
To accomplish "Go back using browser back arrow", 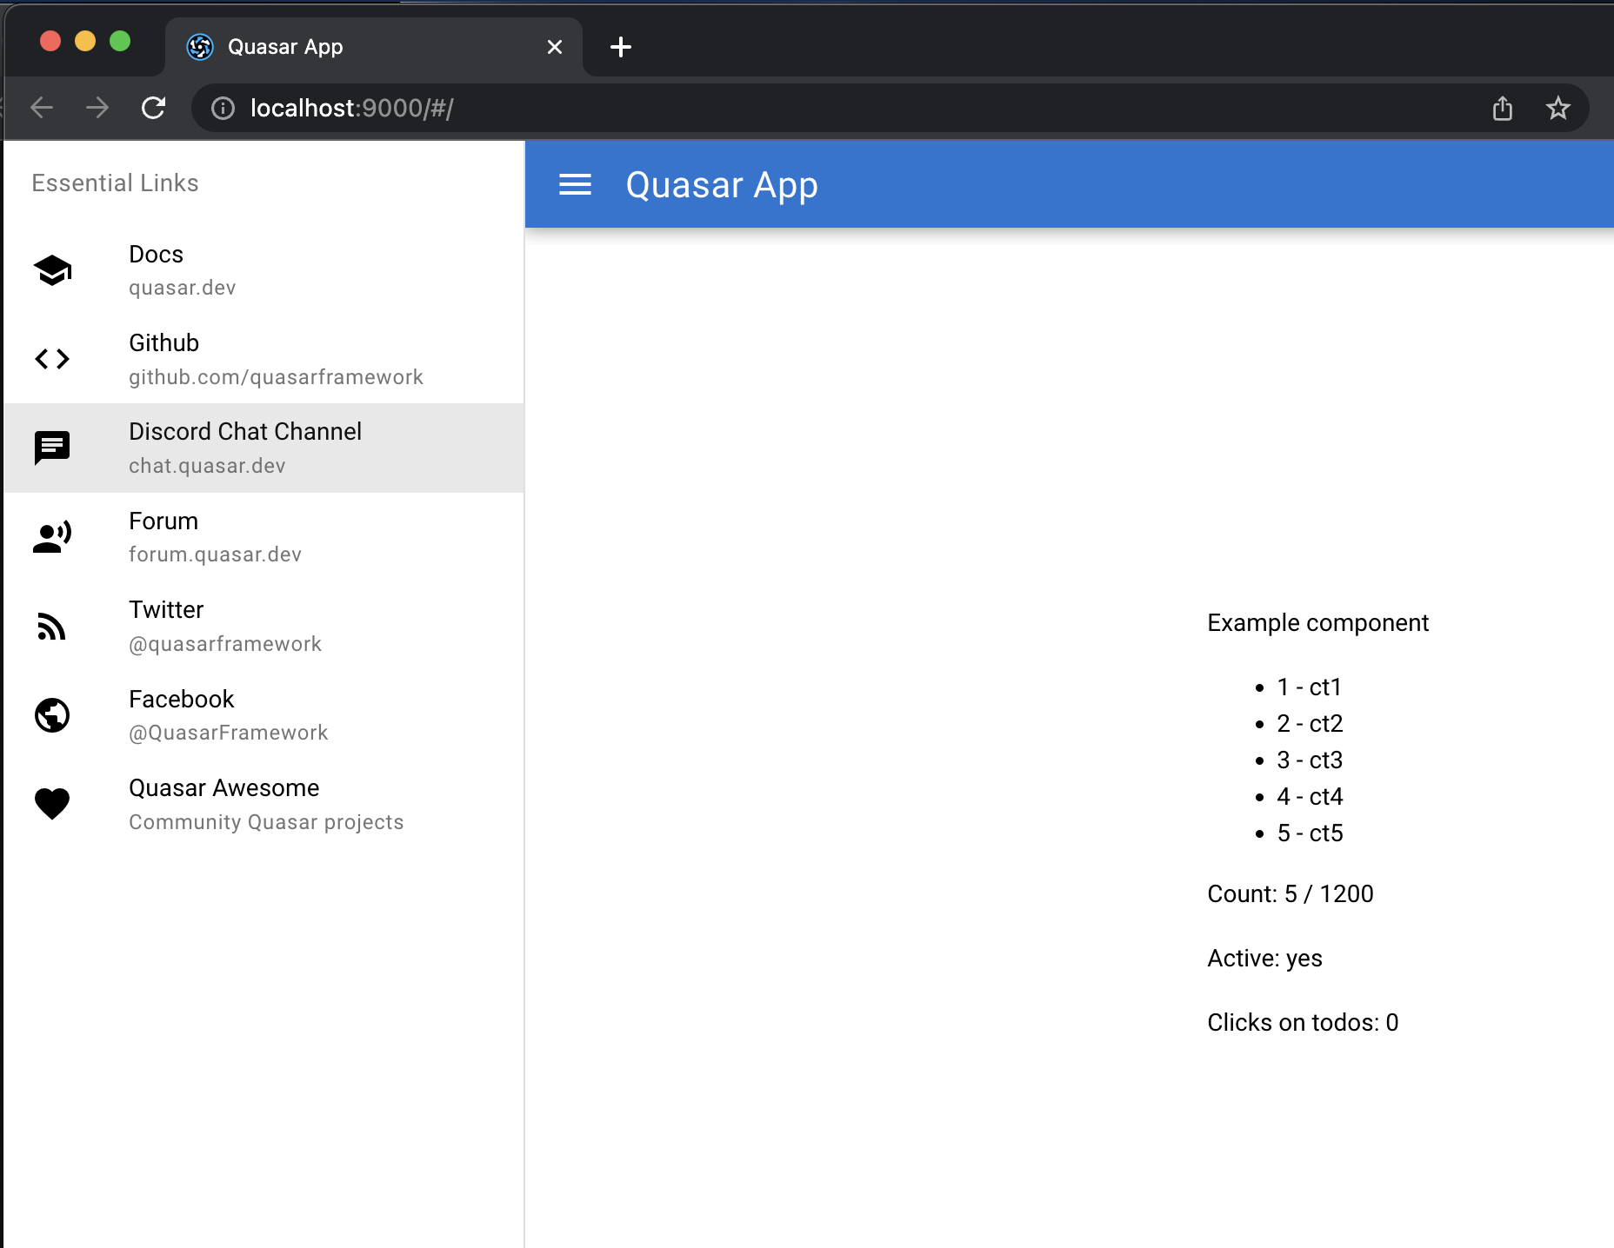I will (42, 108).
